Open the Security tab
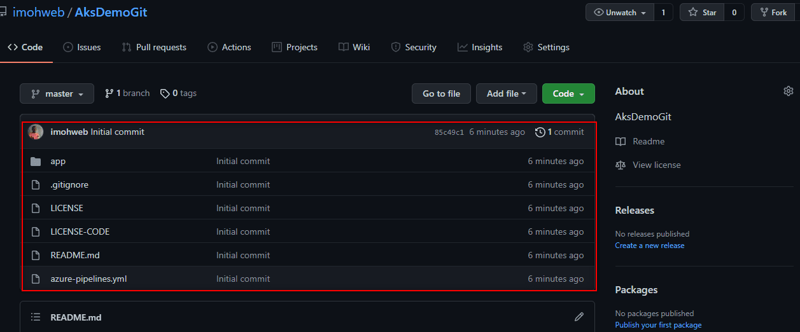 (x=414, y=47)
